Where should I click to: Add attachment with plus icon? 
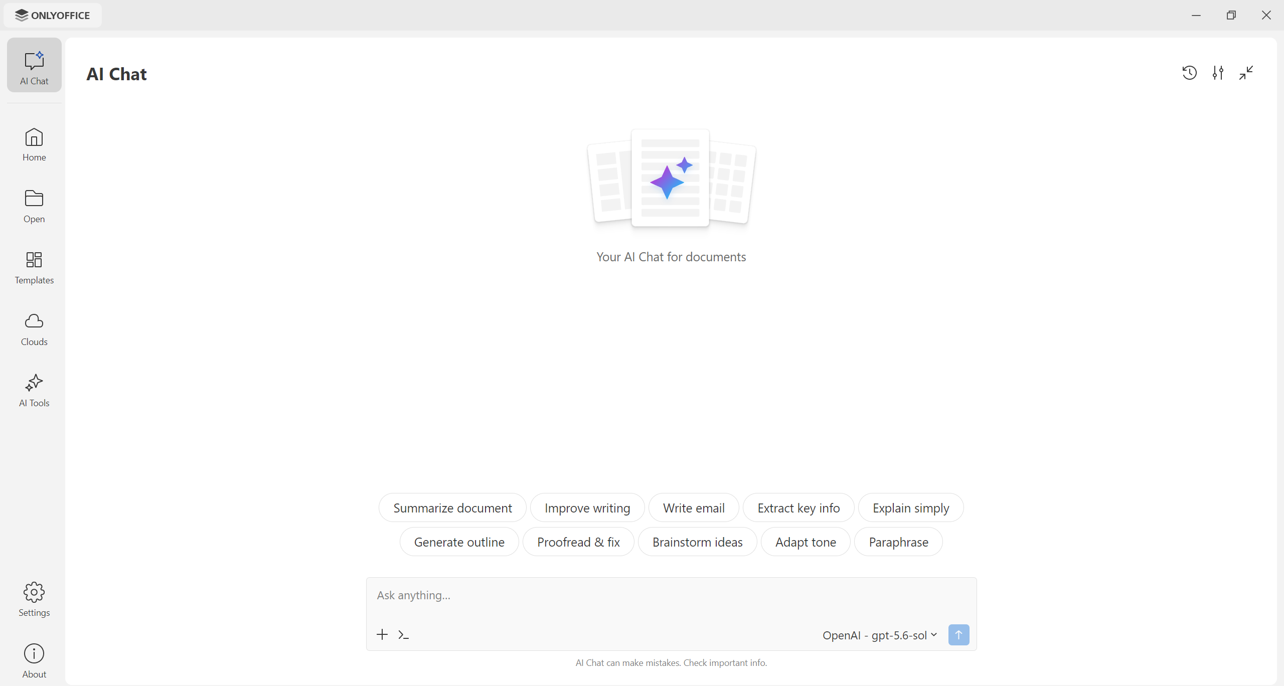click(382, 635)
